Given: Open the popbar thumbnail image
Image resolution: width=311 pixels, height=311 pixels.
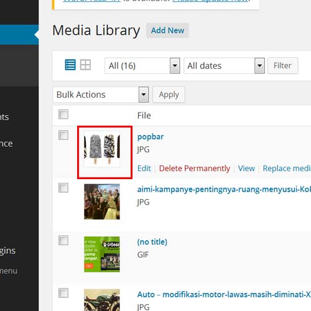Looking at the screenshot, I should point(102,149).
